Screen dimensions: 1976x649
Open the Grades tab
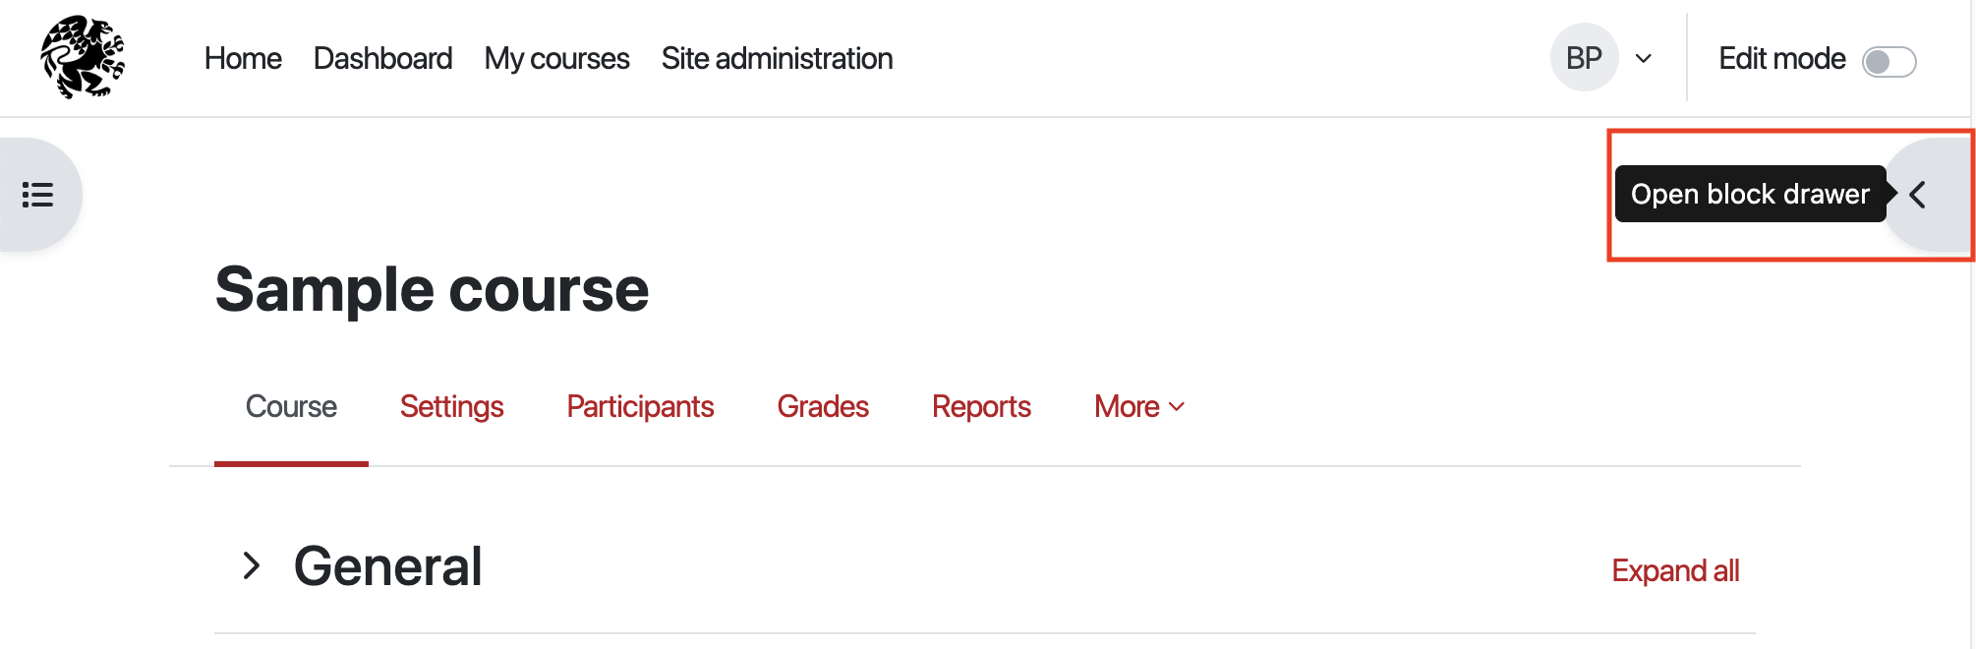click(823, 407)
